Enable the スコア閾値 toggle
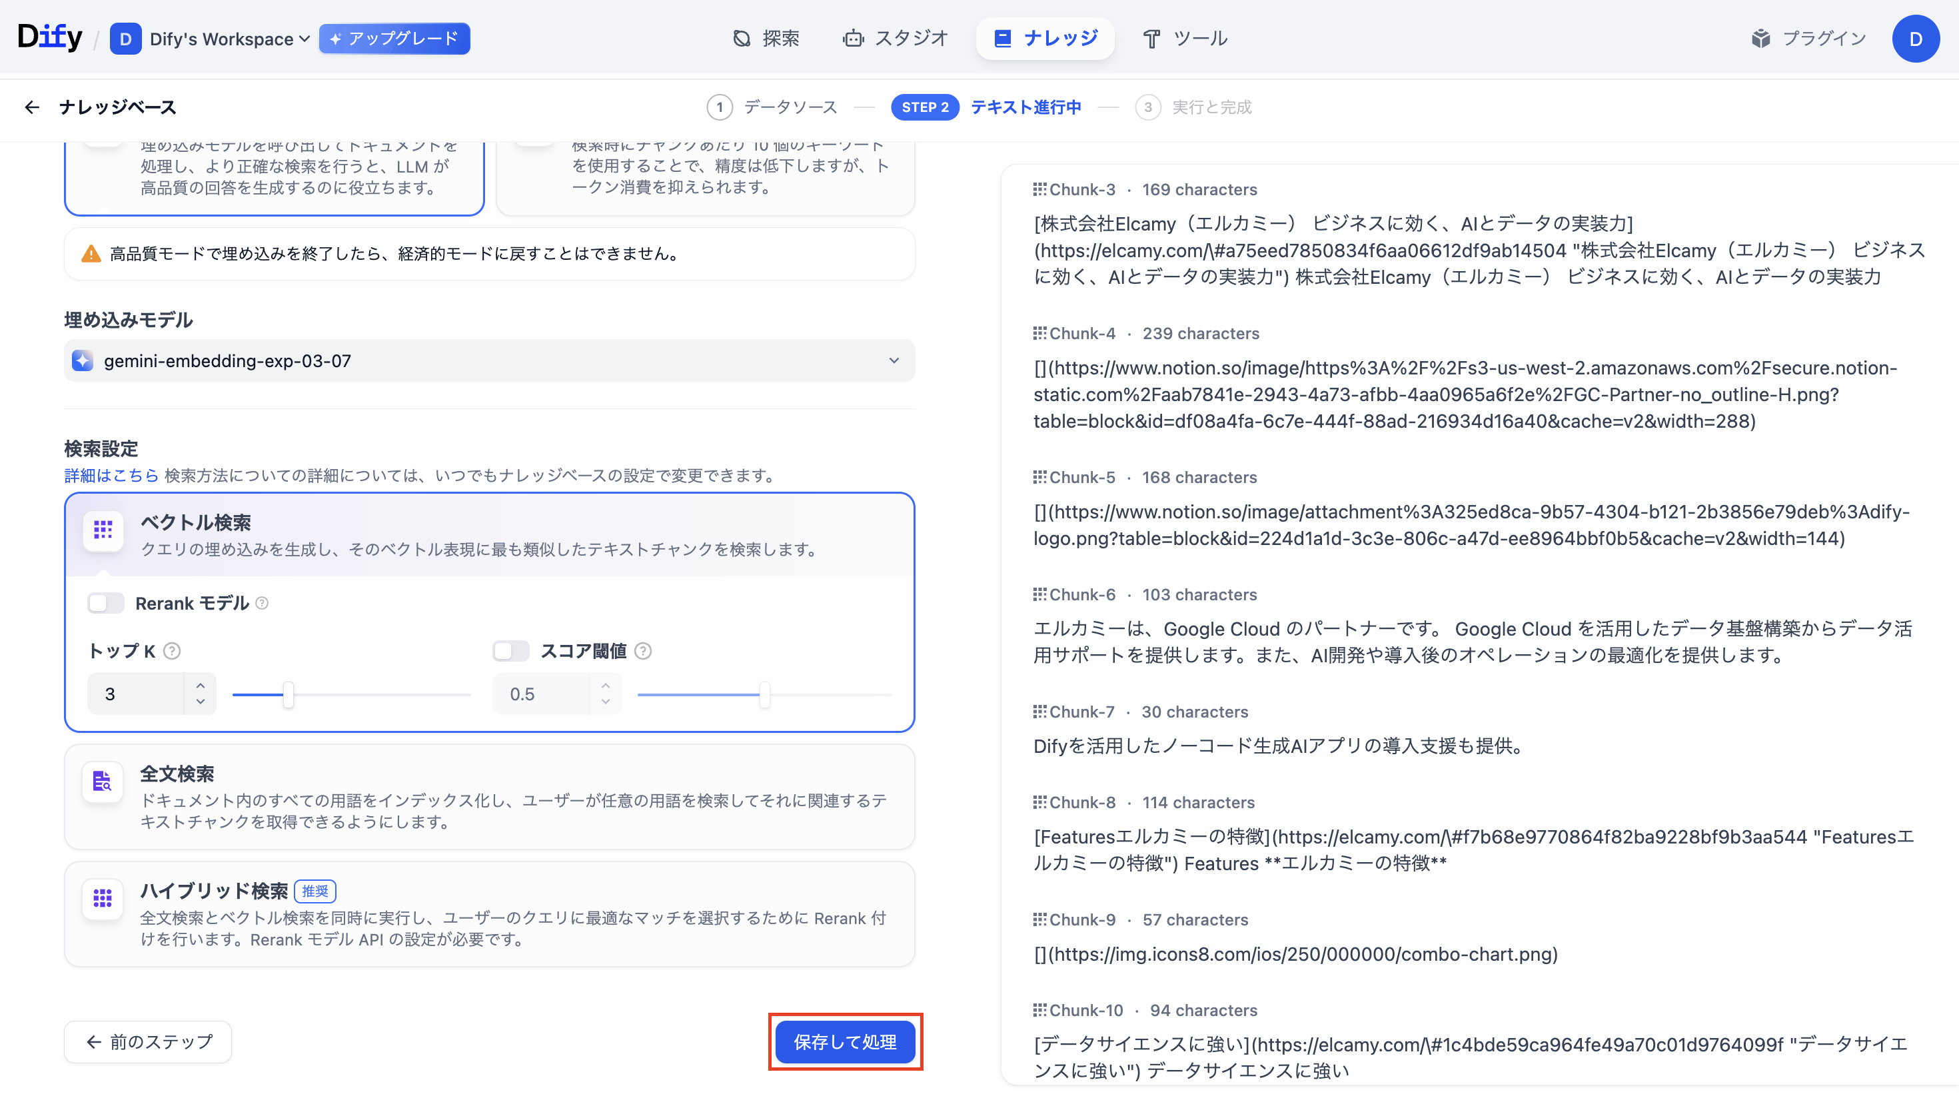The width and height of the screenshot is (1959, 1106). (510, 651)
